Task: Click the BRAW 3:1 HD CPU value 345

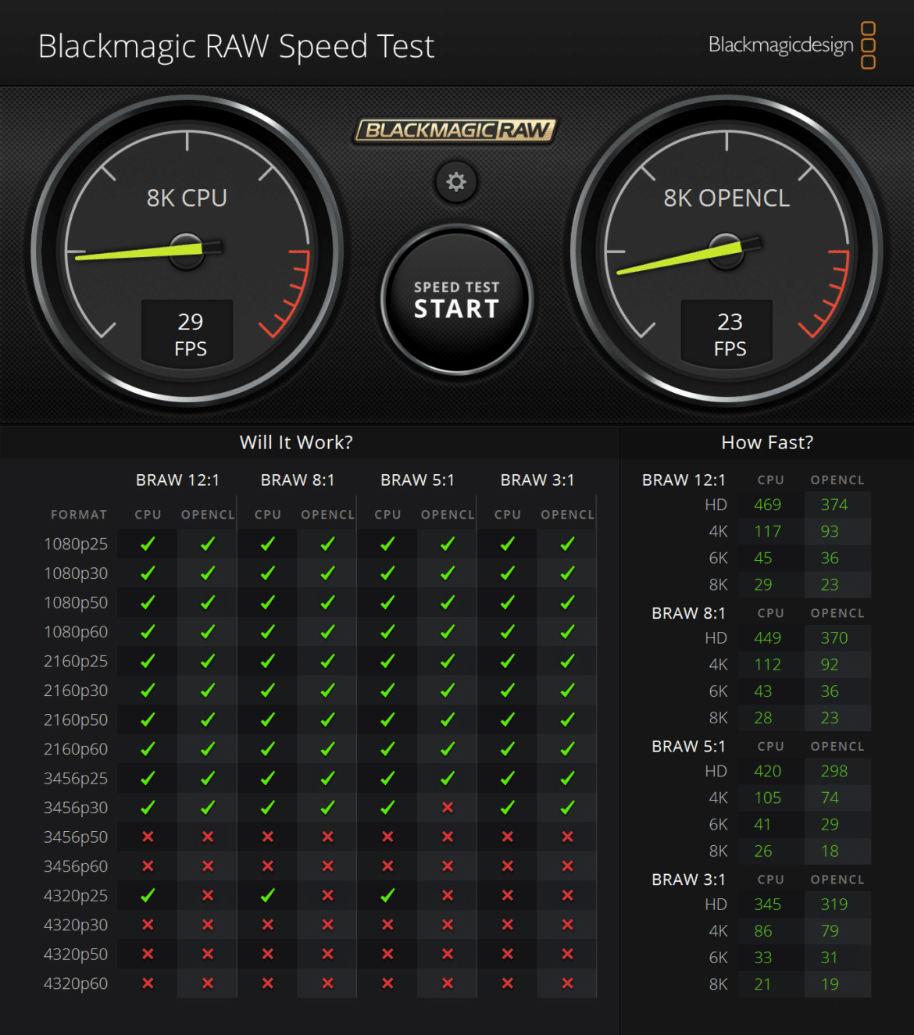Action: (x=767, y=904)
